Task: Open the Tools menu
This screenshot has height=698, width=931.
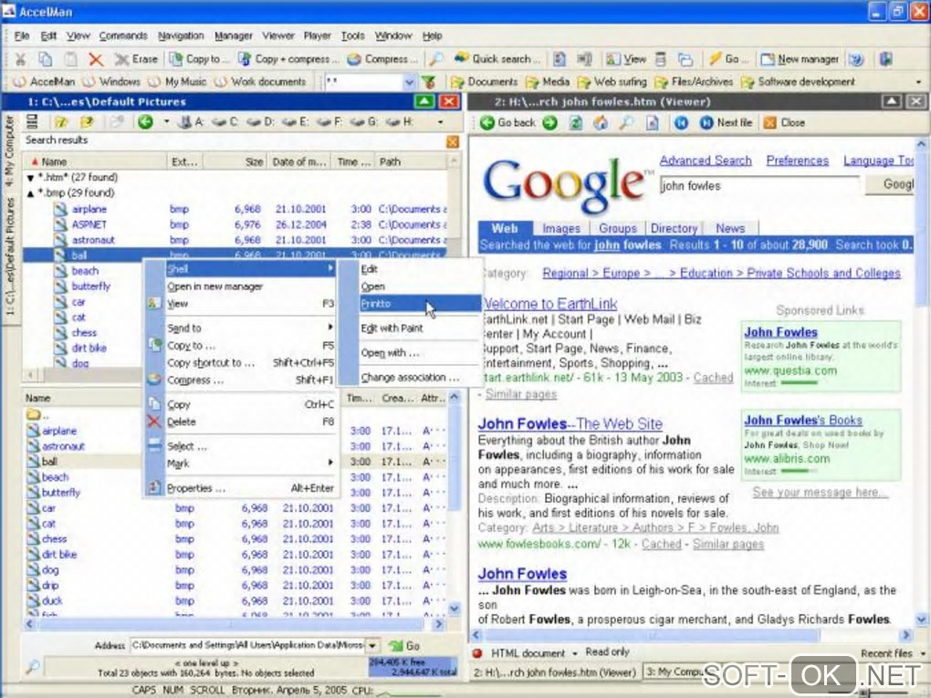Action: click(x=352, y=36)
